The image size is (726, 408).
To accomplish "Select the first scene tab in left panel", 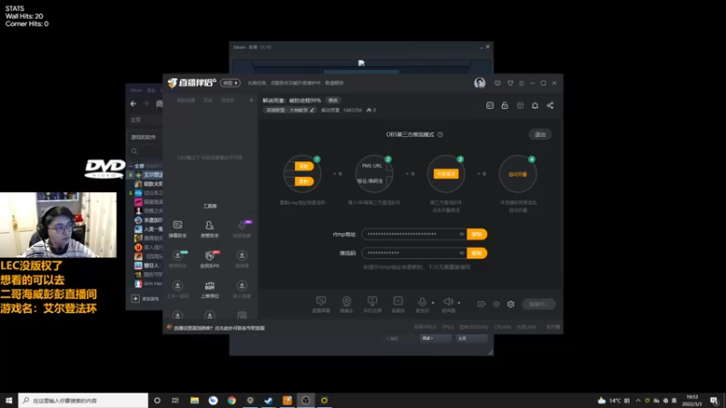I will click(186, 101).
